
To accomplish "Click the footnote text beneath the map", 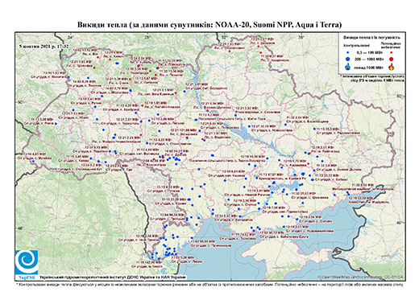I will 209,284.
